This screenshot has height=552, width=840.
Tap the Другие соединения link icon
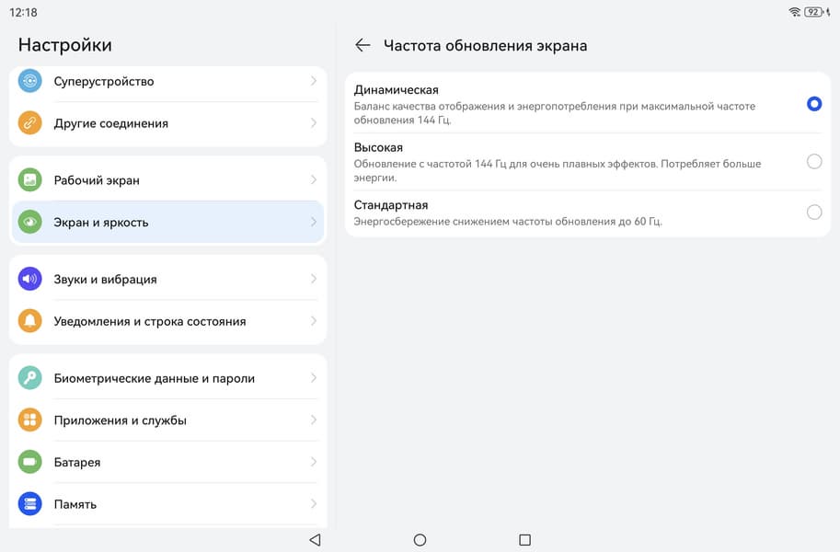(30, 123)
